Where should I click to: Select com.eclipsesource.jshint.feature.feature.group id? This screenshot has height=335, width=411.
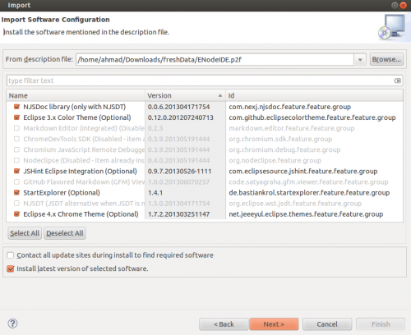tap(303, 171)
